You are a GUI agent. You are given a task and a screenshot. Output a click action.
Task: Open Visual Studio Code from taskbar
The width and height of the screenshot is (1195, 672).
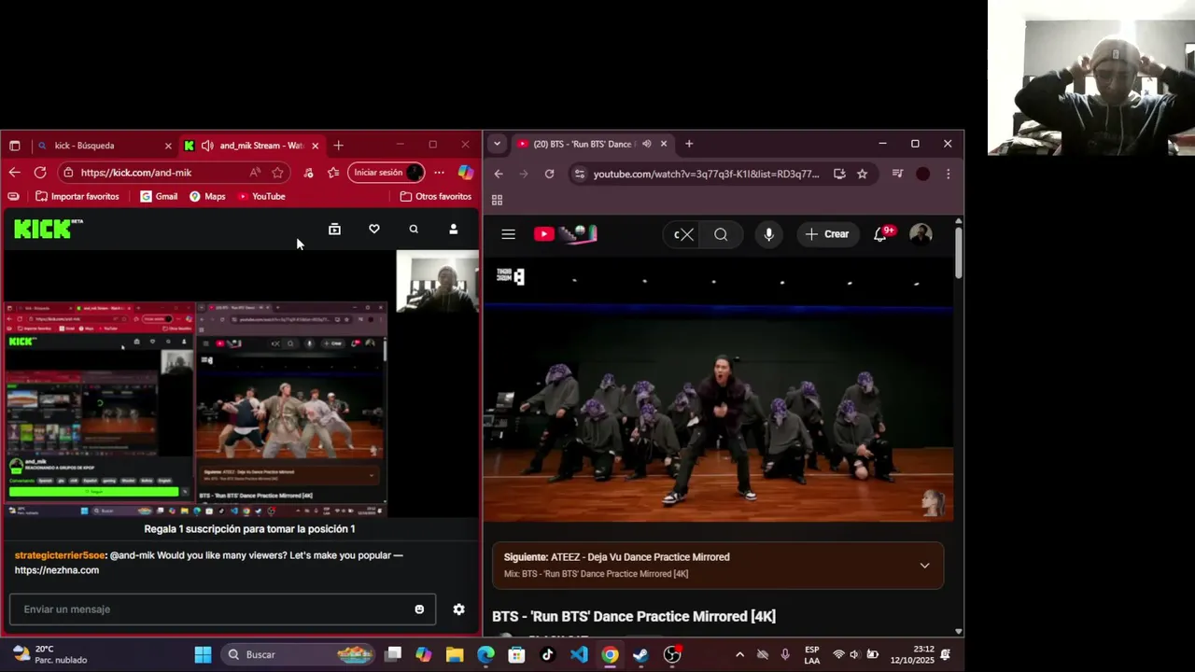coord(579,654)
